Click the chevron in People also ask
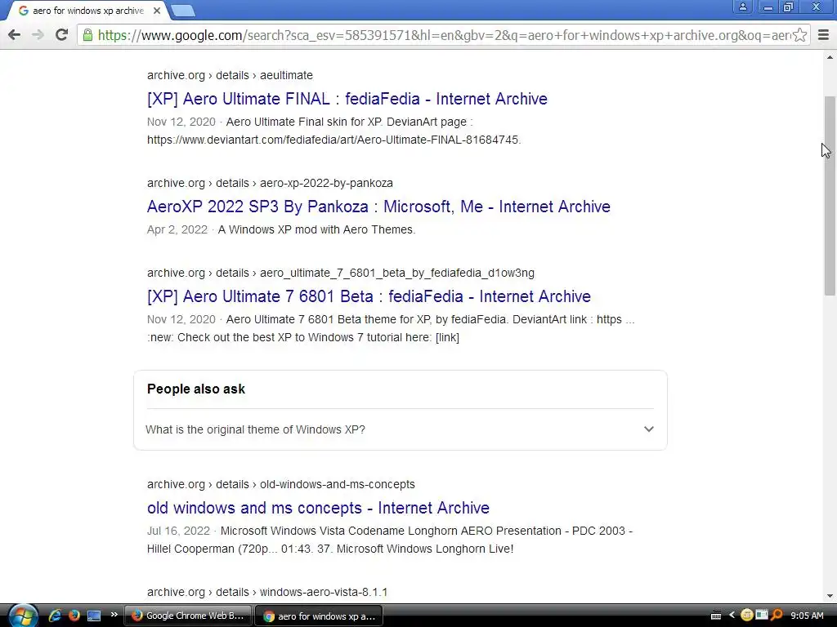This screenshot has width=837, height=627. point(648,429)
